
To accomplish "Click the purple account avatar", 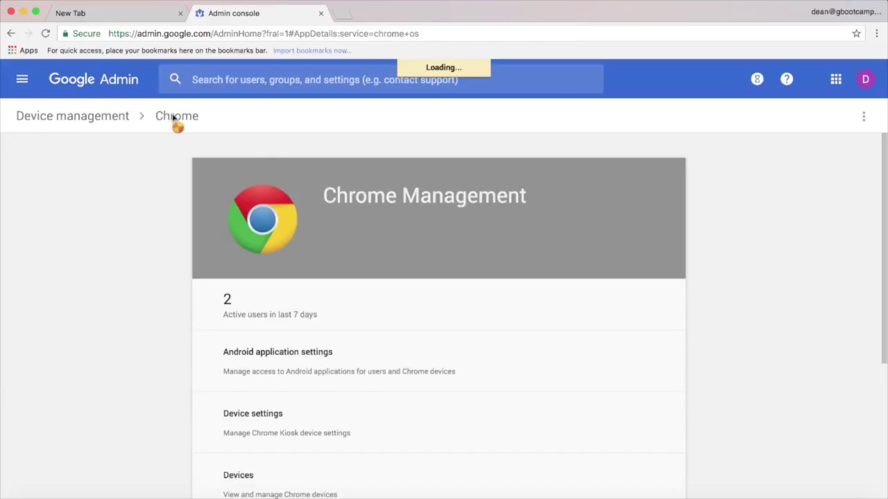I will [x=865, y=79].
